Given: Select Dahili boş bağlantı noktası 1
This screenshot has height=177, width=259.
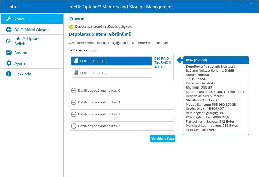Looking at the screenshot, I should tap(122, 102).
